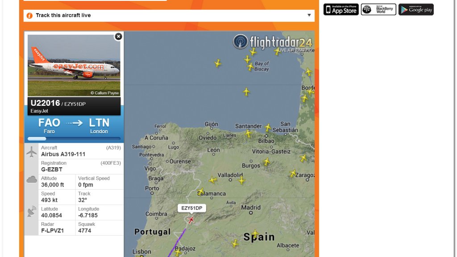Select the yellow plane near Badajoz

(x=178, y=253)
